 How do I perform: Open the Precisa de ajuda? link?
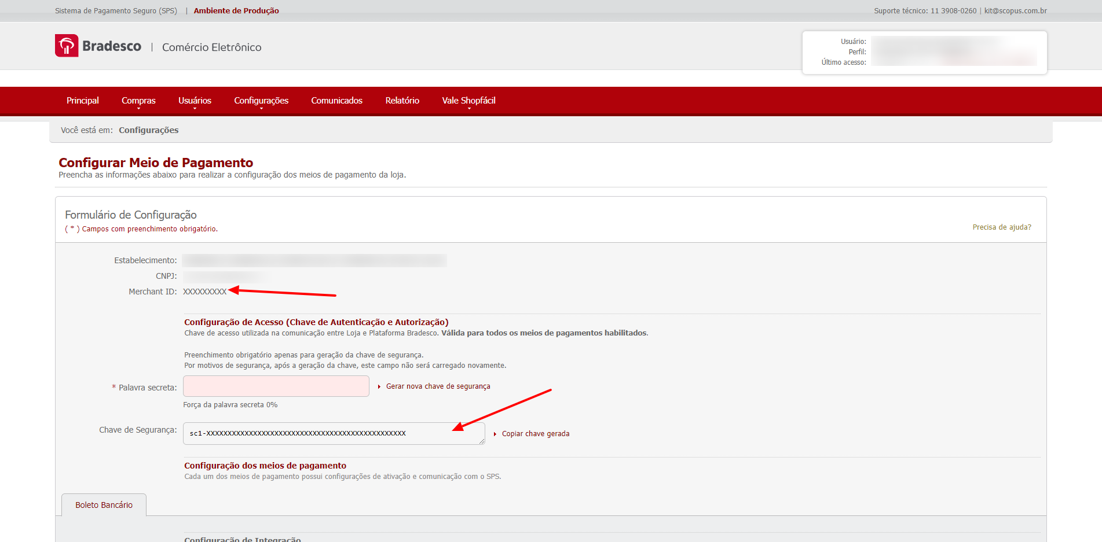(x=1002, y=227)
